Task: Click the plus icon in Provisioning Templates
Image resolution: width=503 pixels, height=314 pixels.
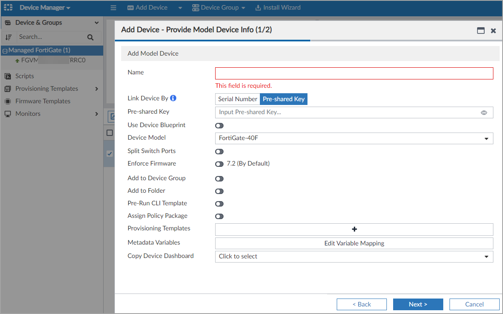Action: 354,229
